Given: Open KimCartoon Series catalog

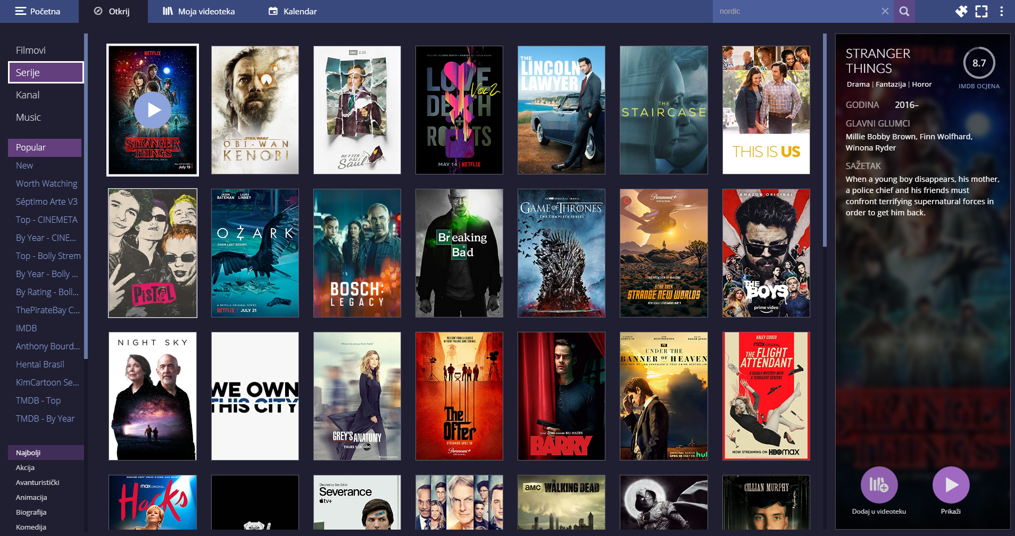Looking at the screenshot, I should tap(45, 382).
